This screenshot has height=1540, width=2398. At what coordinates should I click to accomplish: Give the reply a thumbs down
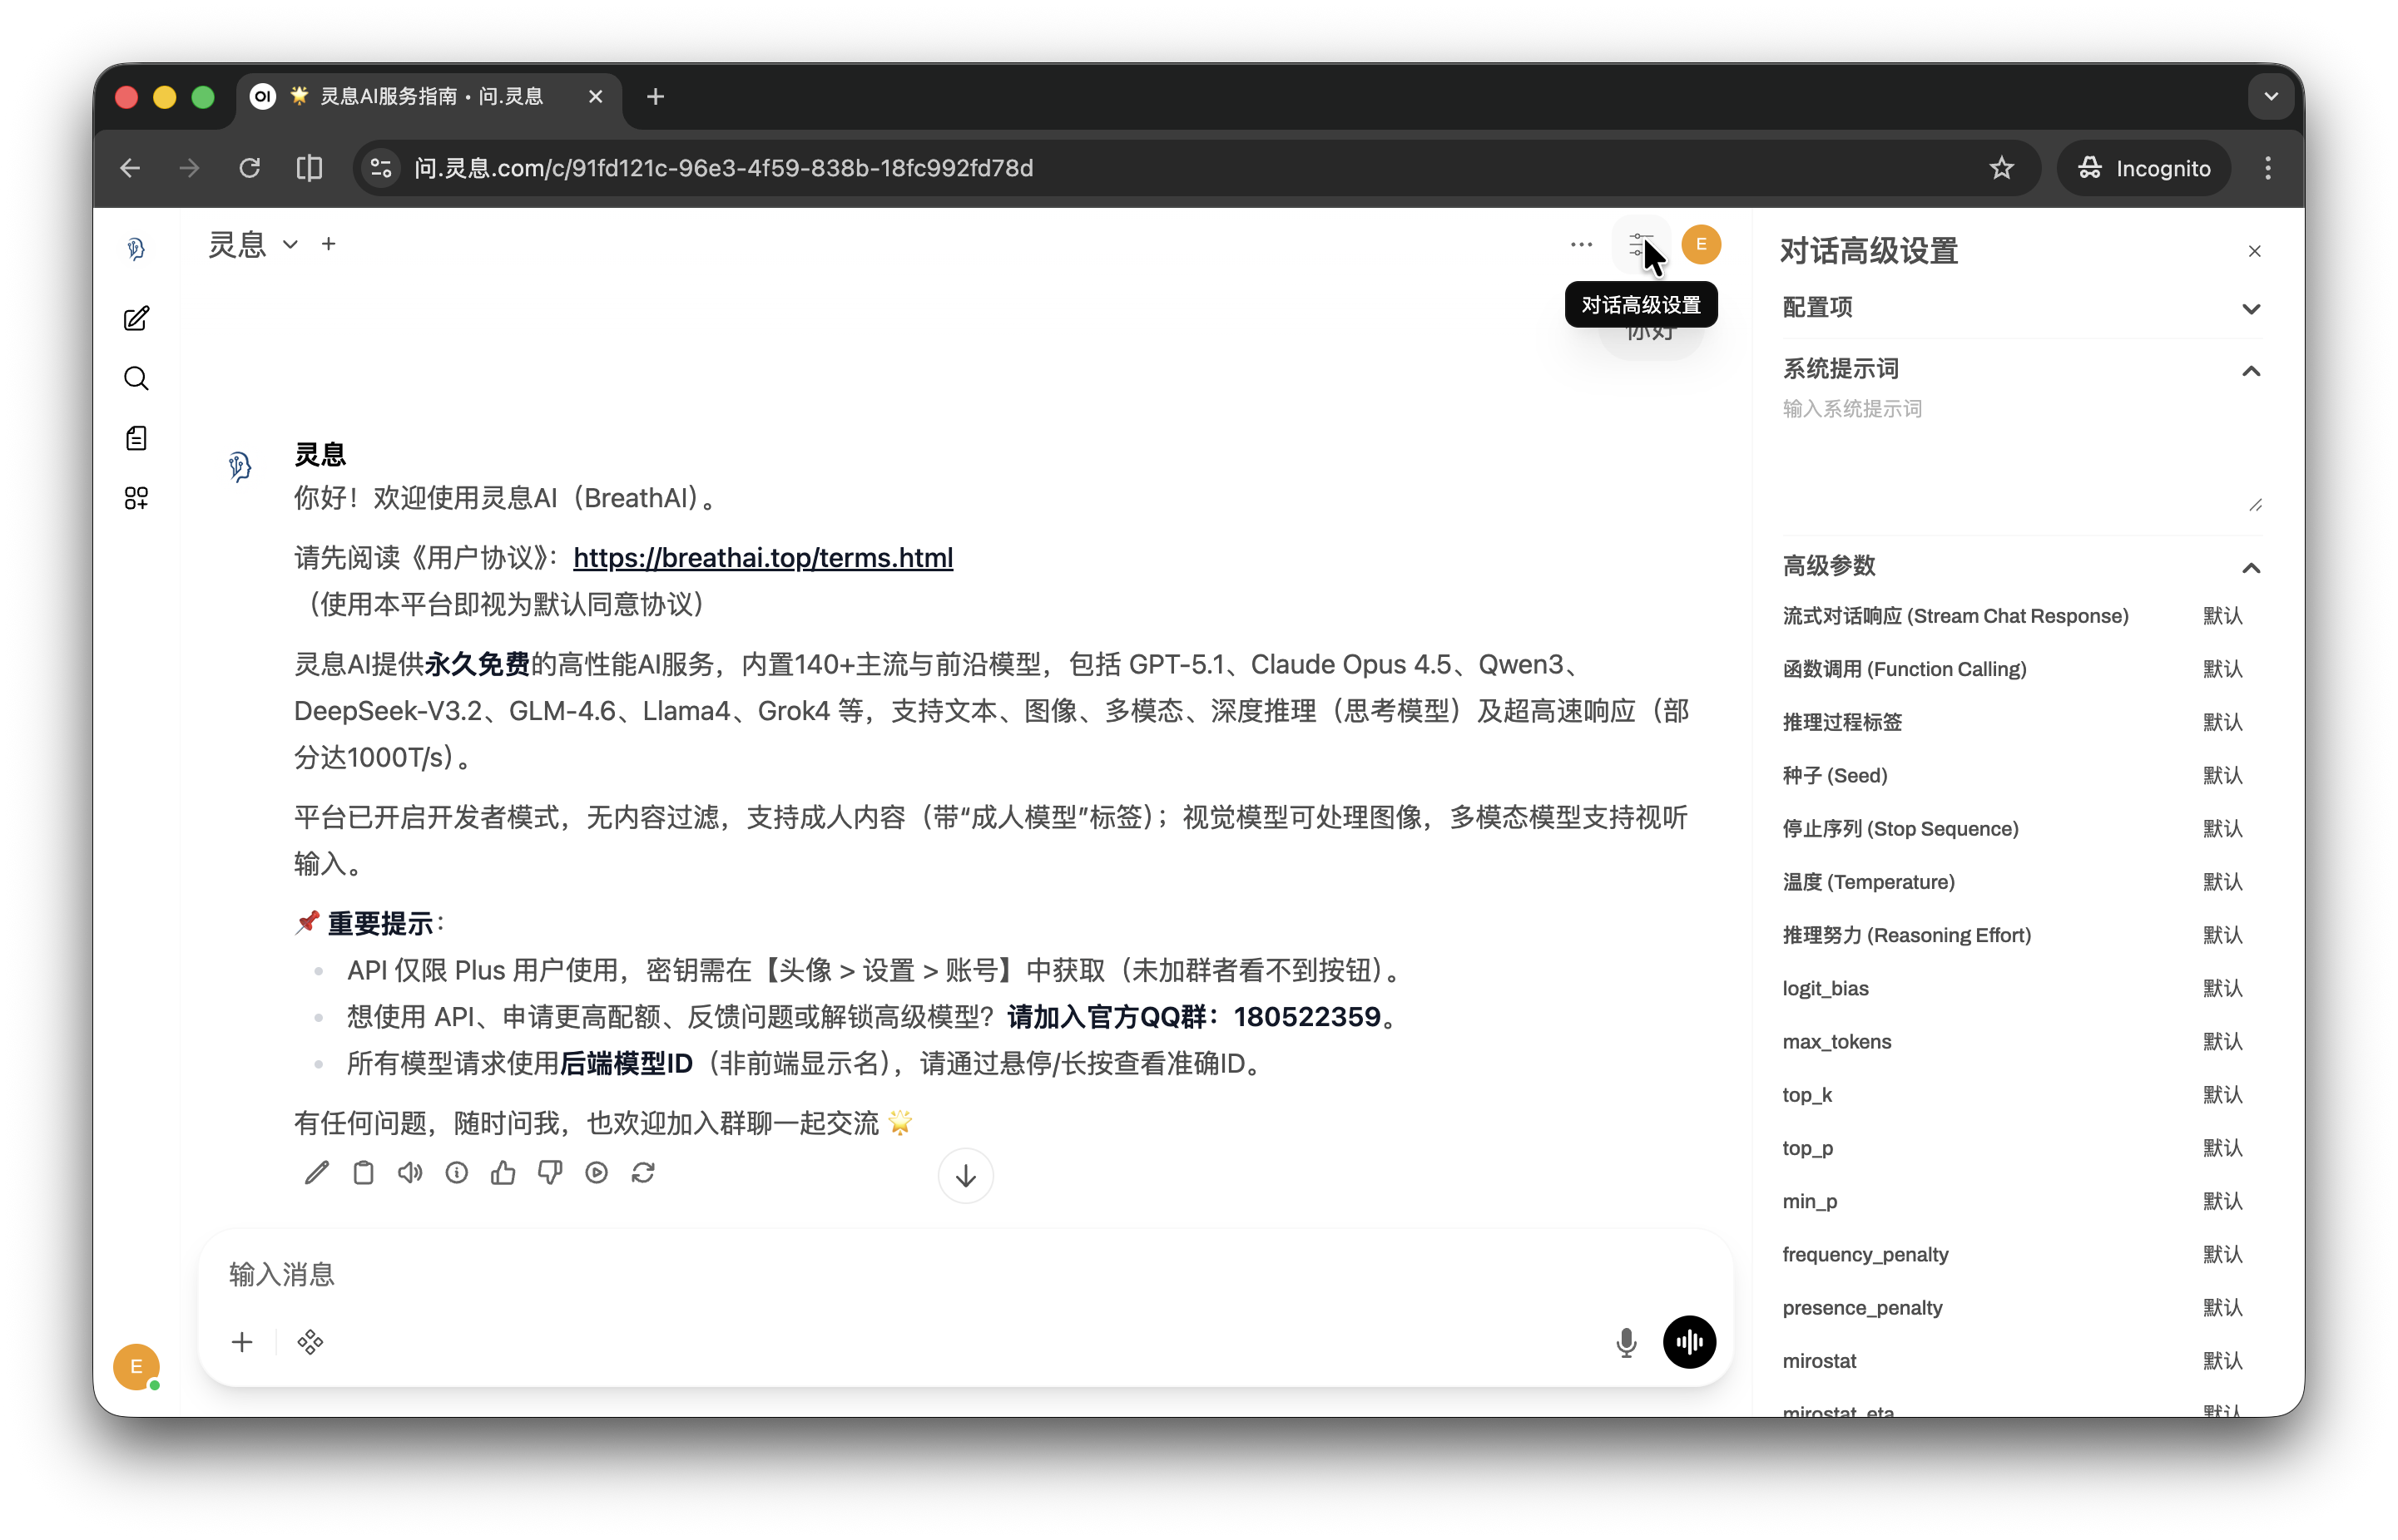pyautogui.click(x=549, y=1172)
